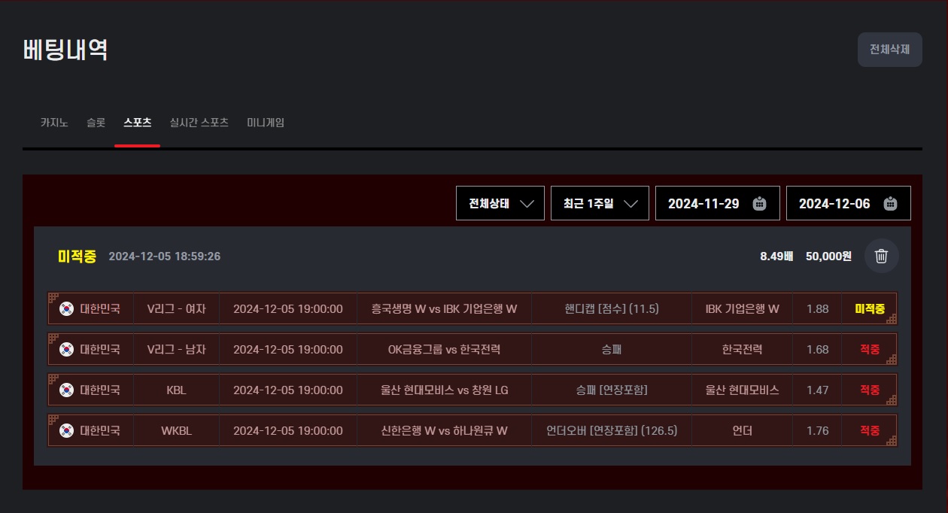Open calendar icon for 2024-12-06 end date
Image resolution: width=948 pixels, height=513 pixels.
coord(890,203)
